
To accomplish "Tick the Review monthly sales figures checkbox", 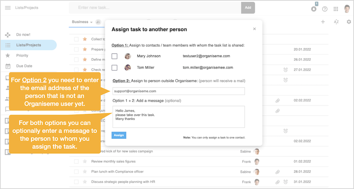I will 77,162.
